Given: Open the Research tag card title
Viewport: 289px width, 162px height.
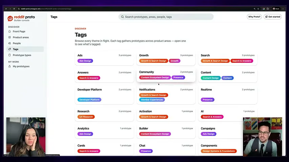Looking at the screenshot, I should pyautogui.click(x=83, y=111).
